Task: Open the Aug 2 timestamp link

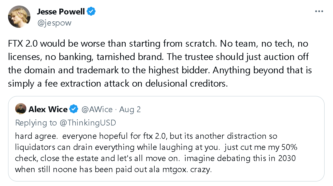Action: pos(130,109)
